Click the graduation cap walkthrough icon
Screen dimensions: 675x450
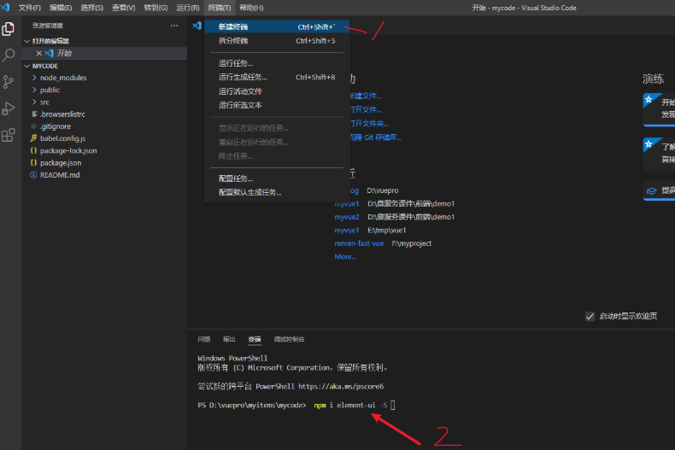(x=652, y=191)
